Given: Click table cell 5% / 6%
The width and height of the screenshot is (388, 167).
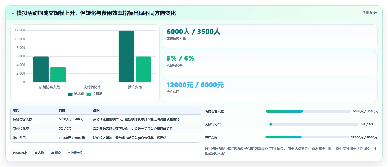Looking at the screenshot, I should tap(65, 129).
